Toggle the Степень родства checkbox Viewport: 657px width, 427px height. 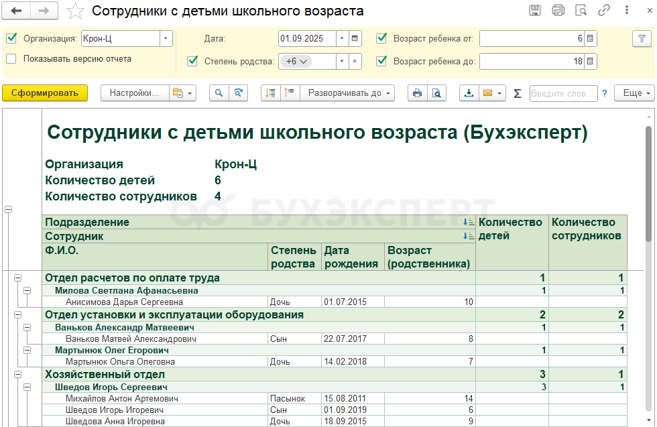point(193,61)
